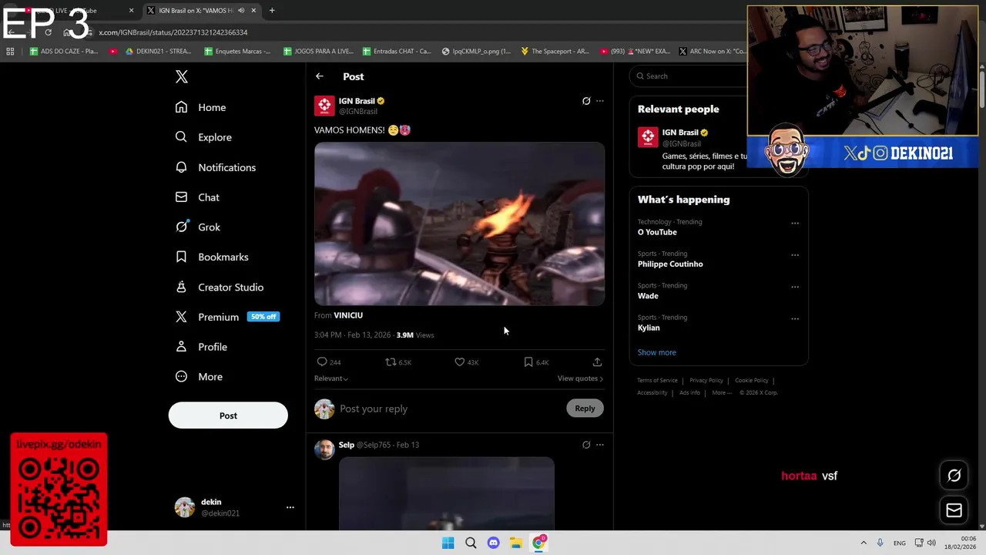Open Cookie Policy footer link
Viewport: 986px width, 555px height.
(x=752, y=380)
